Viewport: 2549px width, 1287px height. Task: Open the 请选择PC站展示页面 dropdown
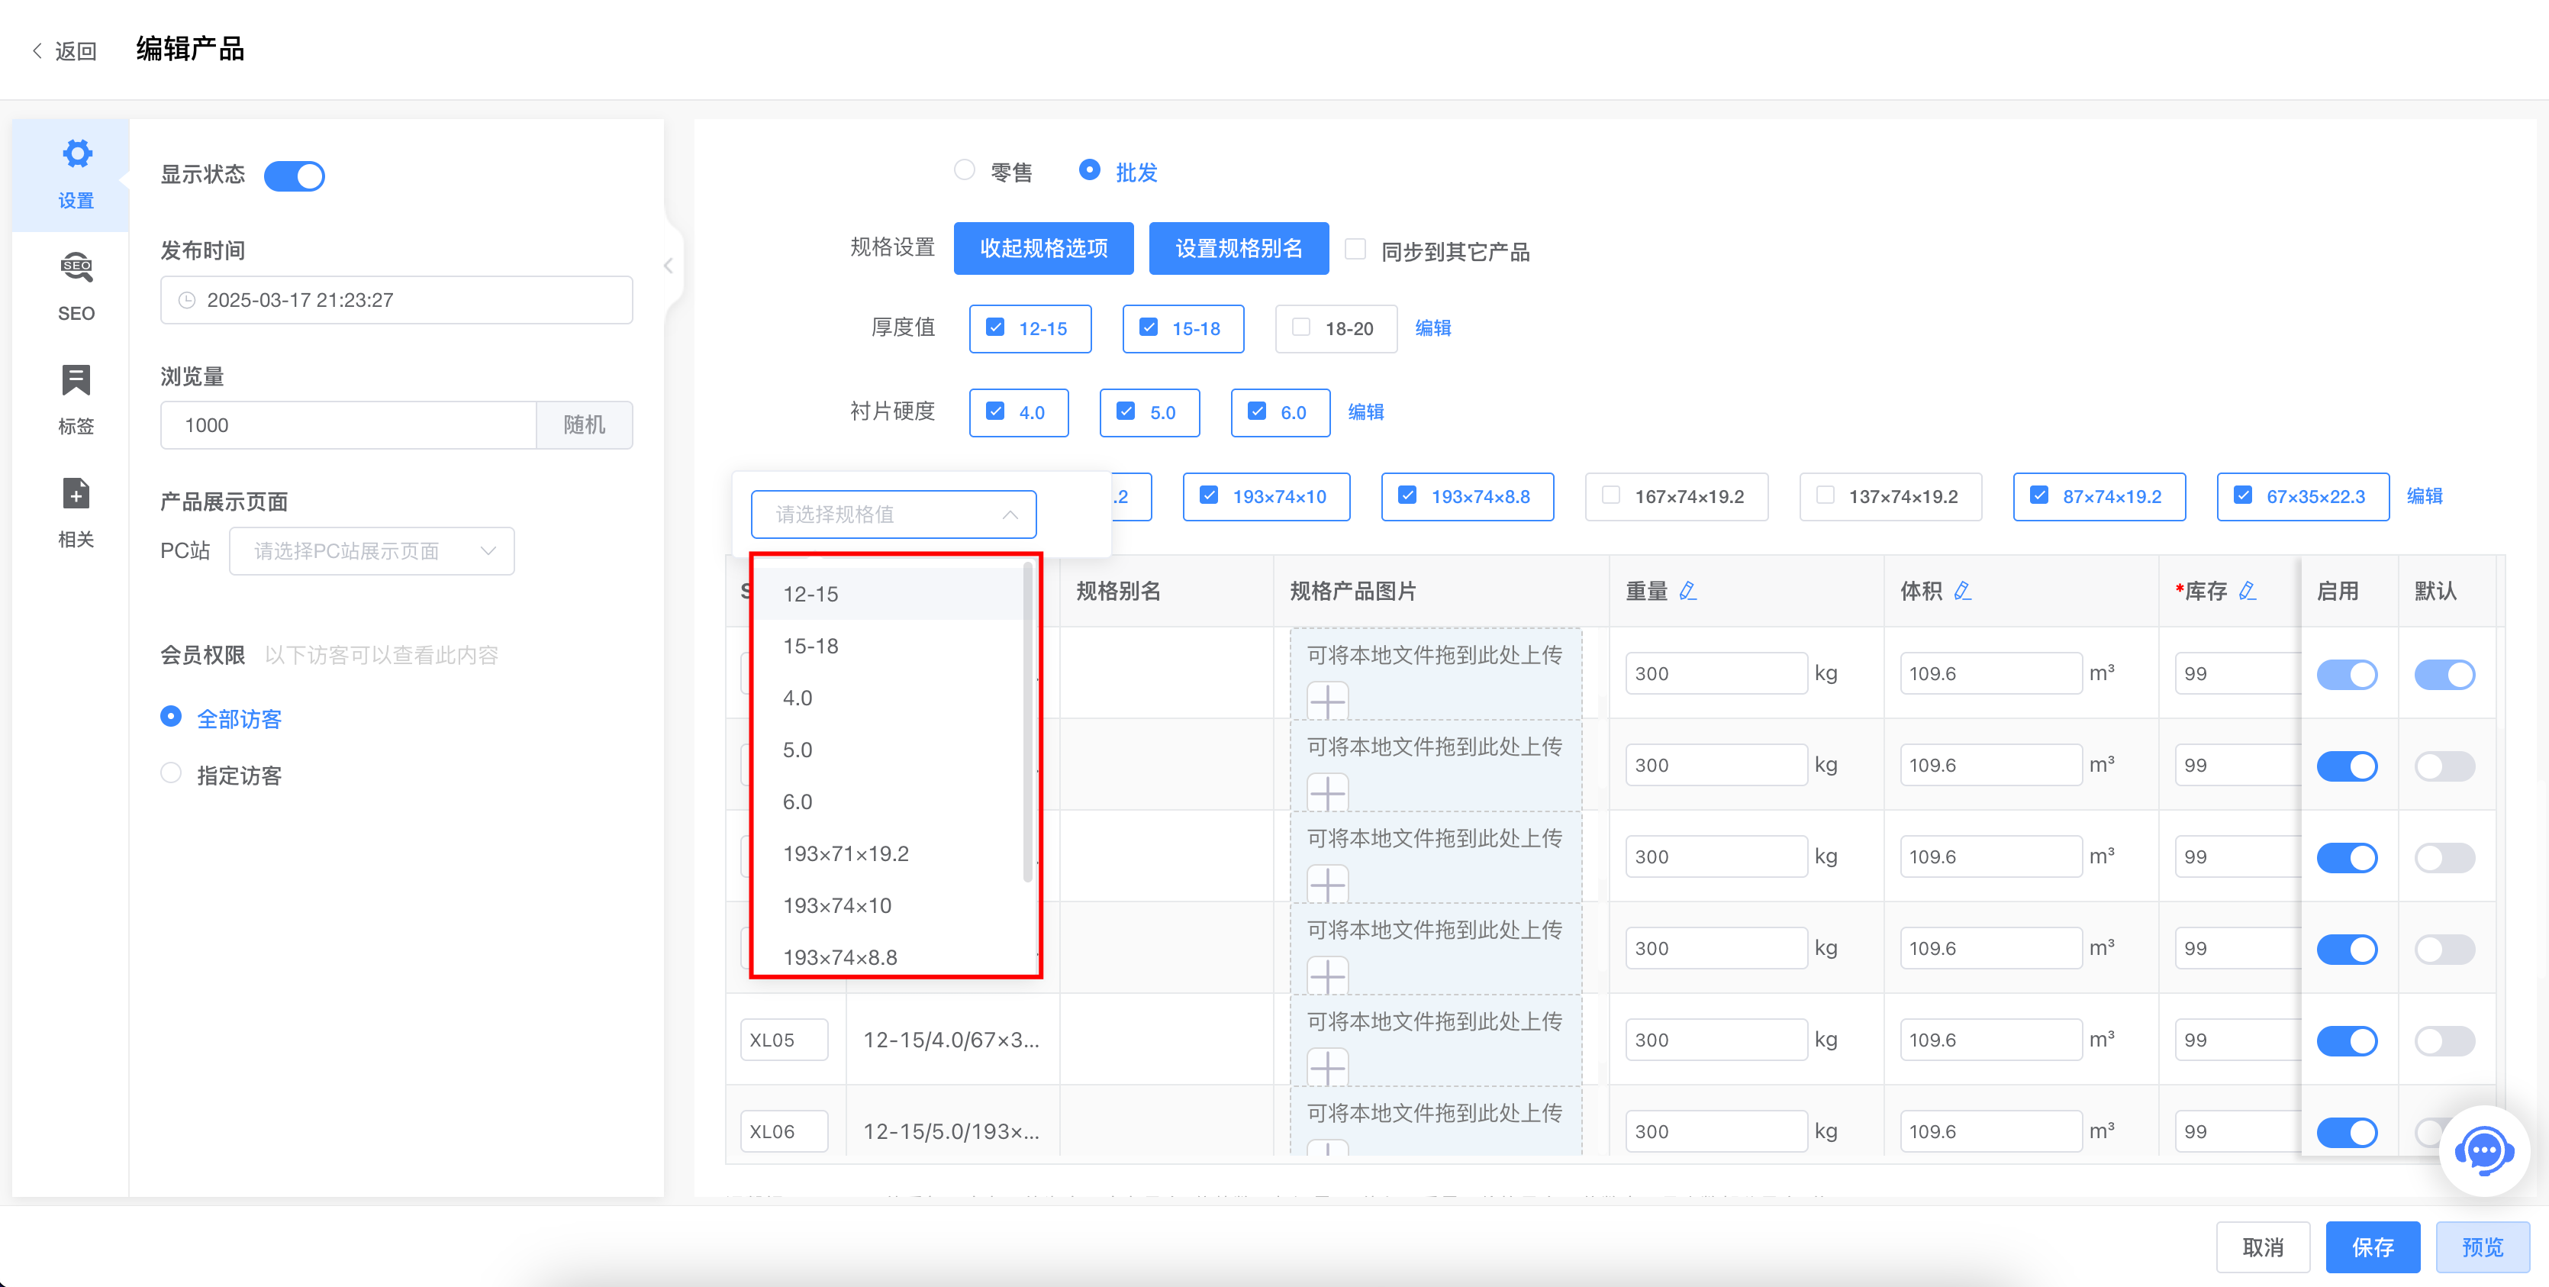click(371, 550)
